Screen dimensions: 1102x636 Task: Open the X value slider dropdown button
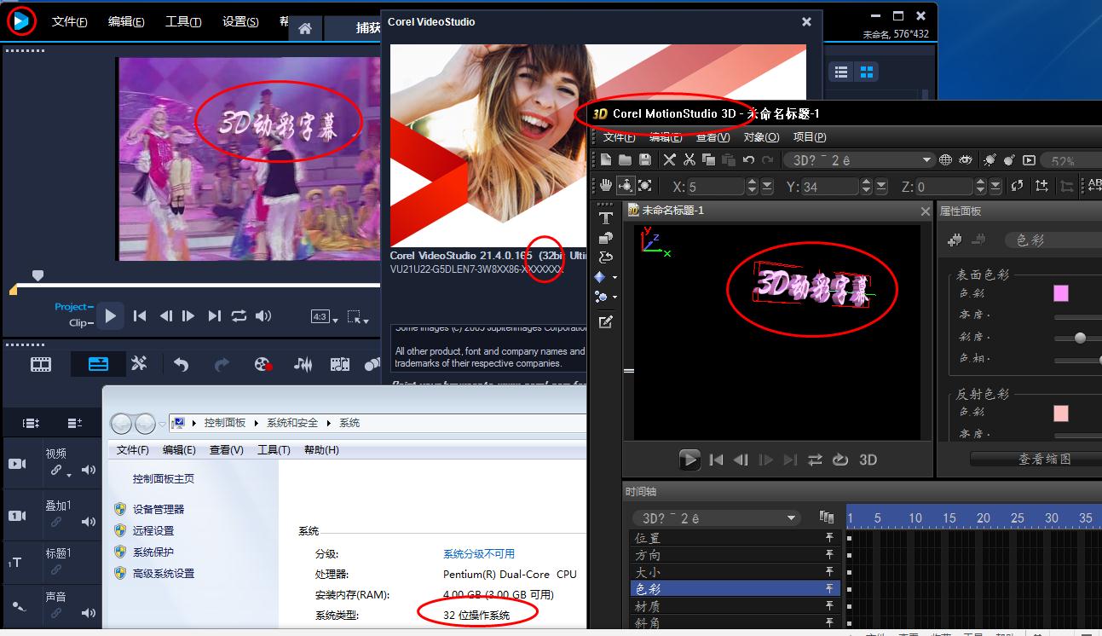767,186
